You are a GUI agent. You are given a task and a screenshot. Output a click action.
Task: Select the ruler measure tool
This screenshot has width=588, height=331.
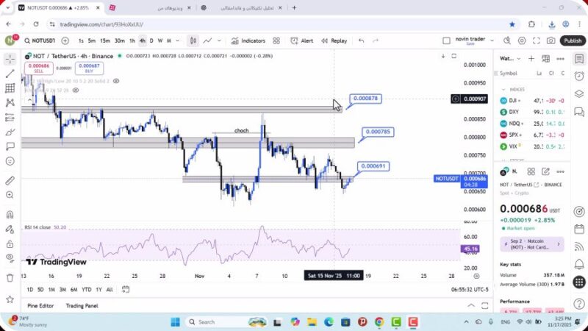(x=10, y=180)
